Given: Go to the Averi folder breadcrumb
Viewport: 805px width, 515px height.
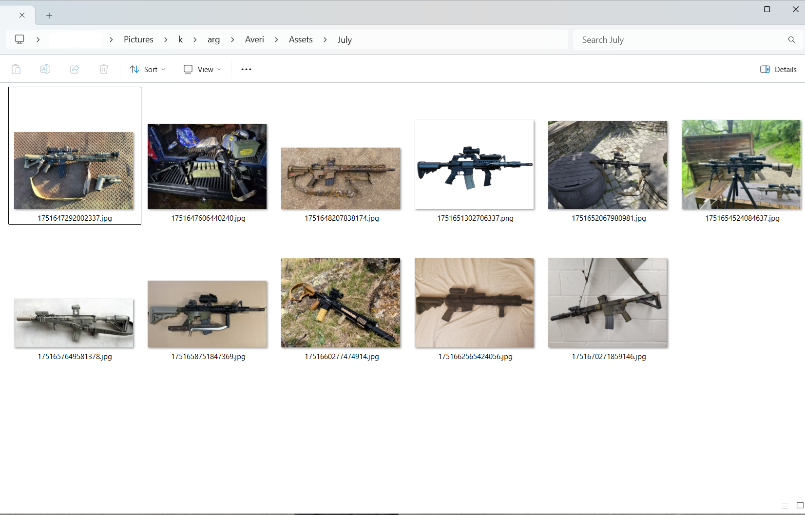Looking at the screenshot, I should 254,39.
